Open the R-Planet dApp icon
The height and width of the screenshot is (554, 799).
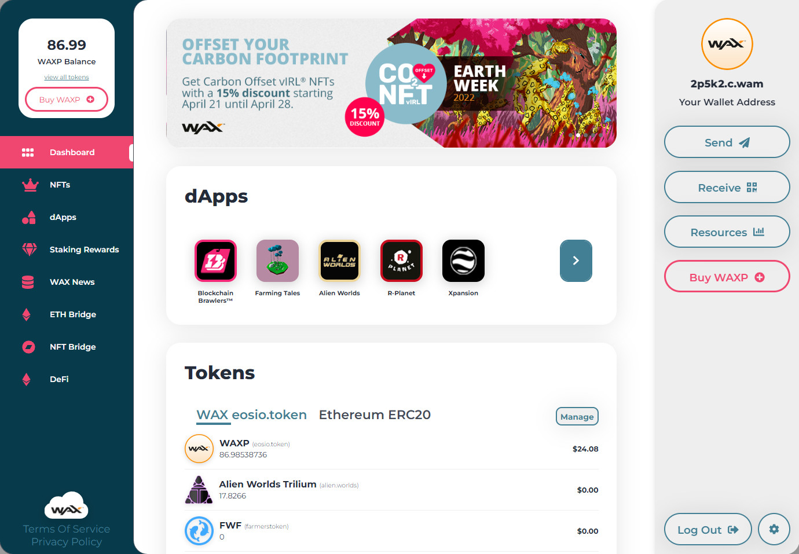pos(401,261)
